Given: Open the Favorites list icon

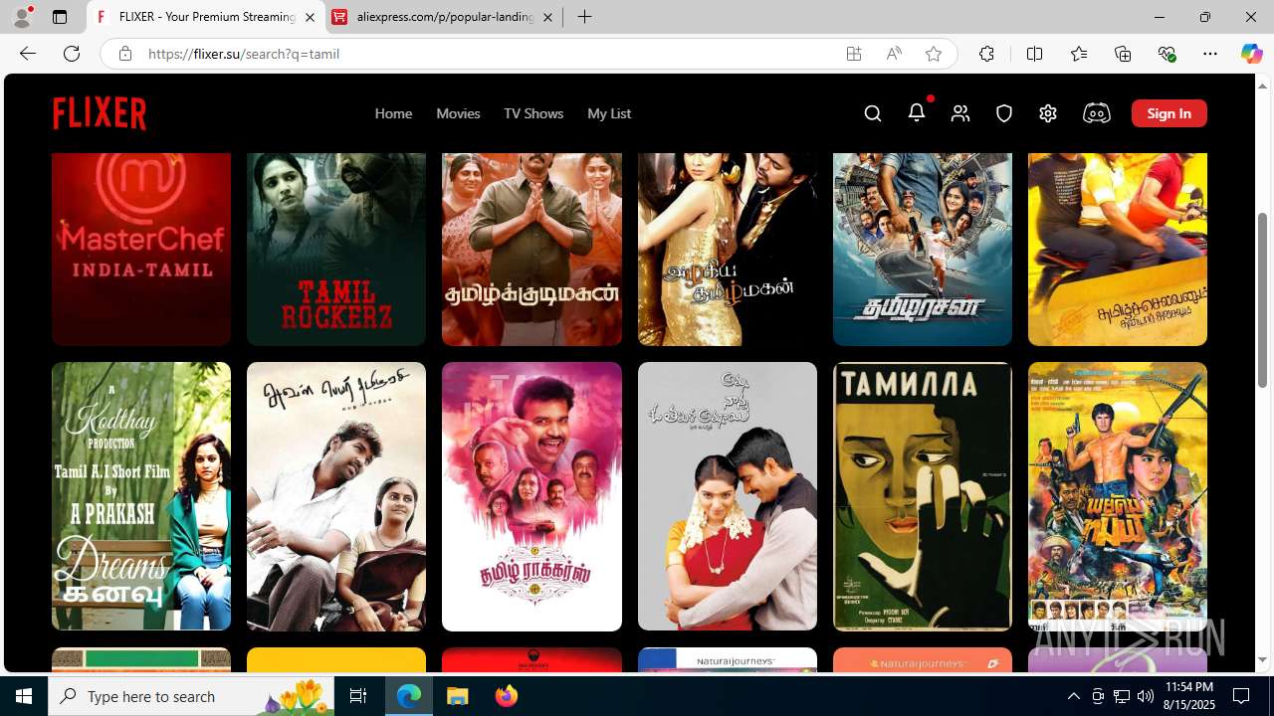Looking at the screenshot, I should tap(1079, 54).
